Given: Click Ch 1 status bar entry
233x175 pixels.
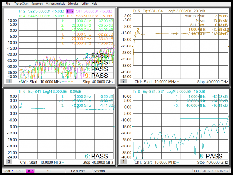Looking at the screenshot, I should 20,171.
